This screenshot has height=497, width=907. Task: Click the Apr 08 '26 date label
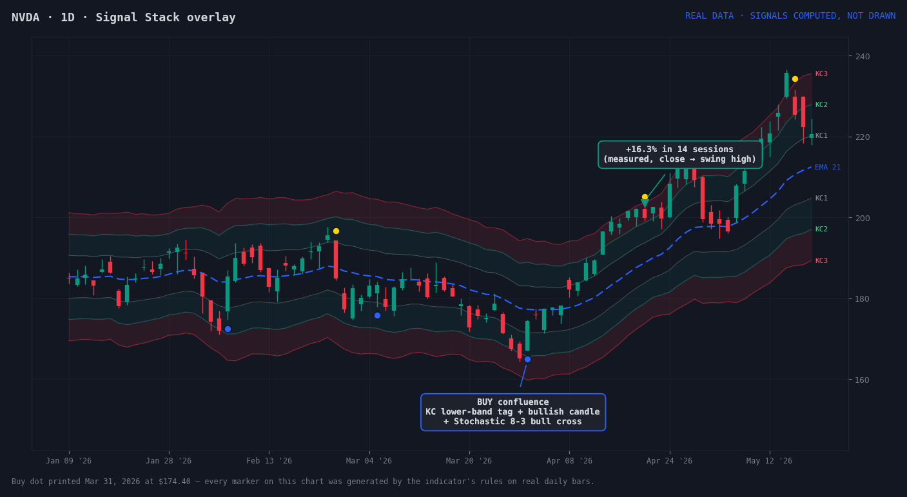569,461
